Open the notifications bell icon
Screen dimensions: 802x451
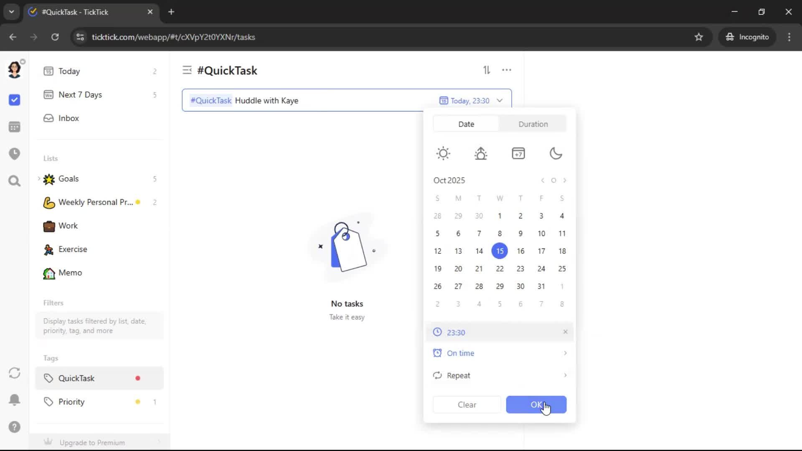tap(15, 400)
